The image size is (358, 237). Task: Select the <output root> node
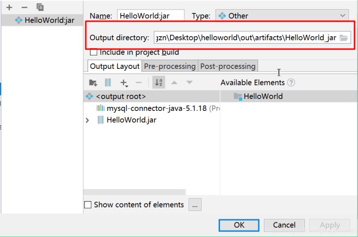pyautogui.click(x=152, y=96)
